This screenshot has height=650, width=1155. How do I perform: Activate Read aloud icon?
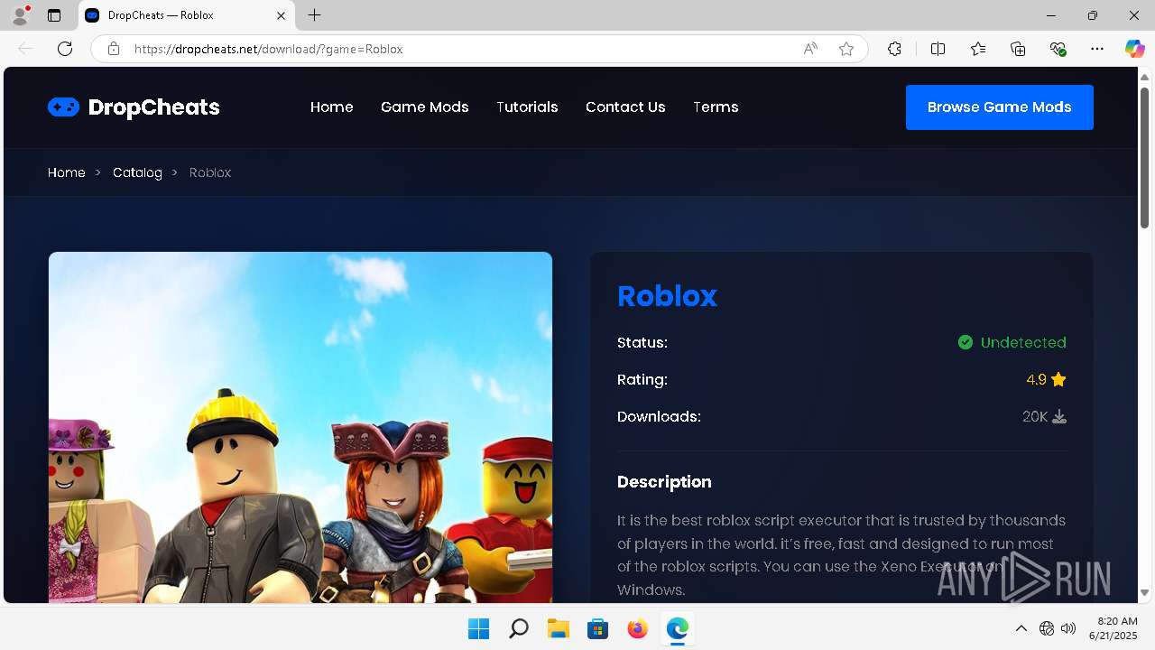(x=810, y=49)
